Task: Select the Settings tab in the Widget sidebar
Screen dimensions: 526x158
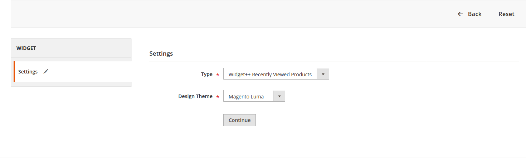Action: coord(28,72)
